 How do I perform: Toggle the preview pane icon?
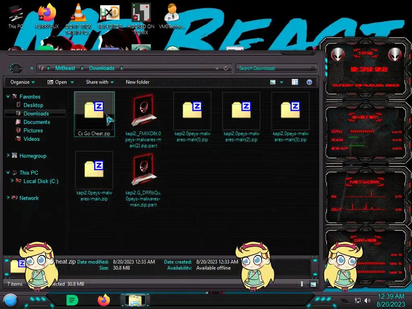(295, 82)
